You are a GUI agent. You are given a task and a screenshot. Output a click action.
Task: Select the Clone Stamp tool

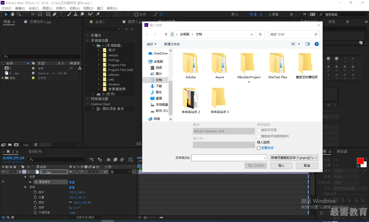click(76, 14)
